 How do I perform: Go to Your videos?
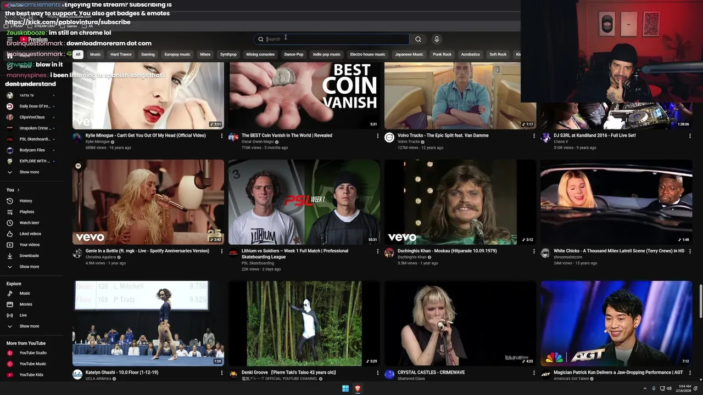30,245
